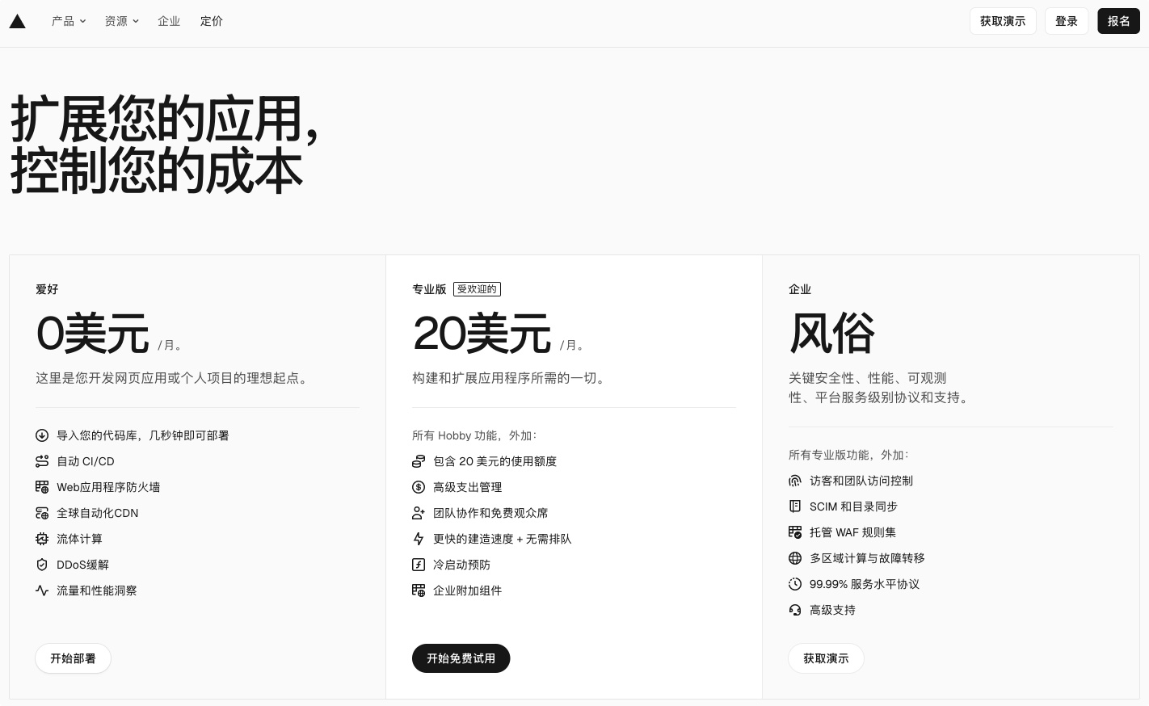Expand the 产品 dropdown menu
This screenshot has width=1149, height=706.
pos(69,21)
